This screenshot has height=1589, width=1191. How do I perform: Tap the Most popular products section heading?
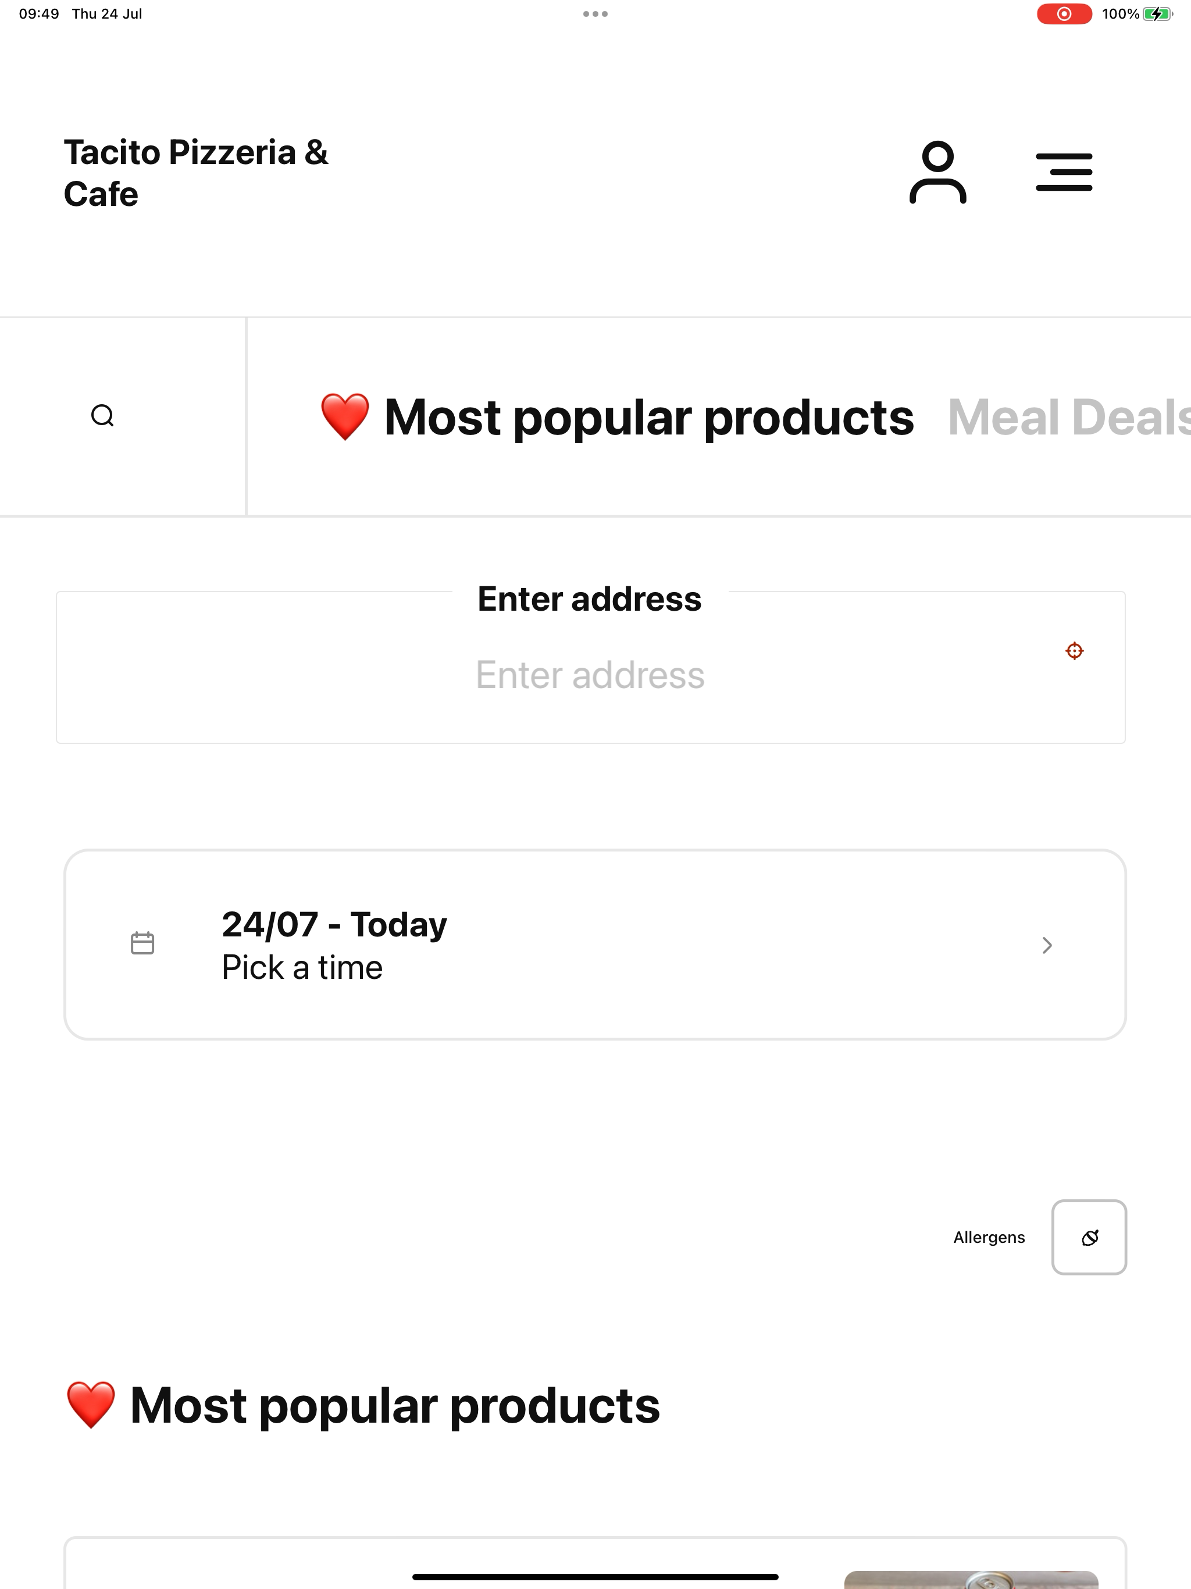362,1405
